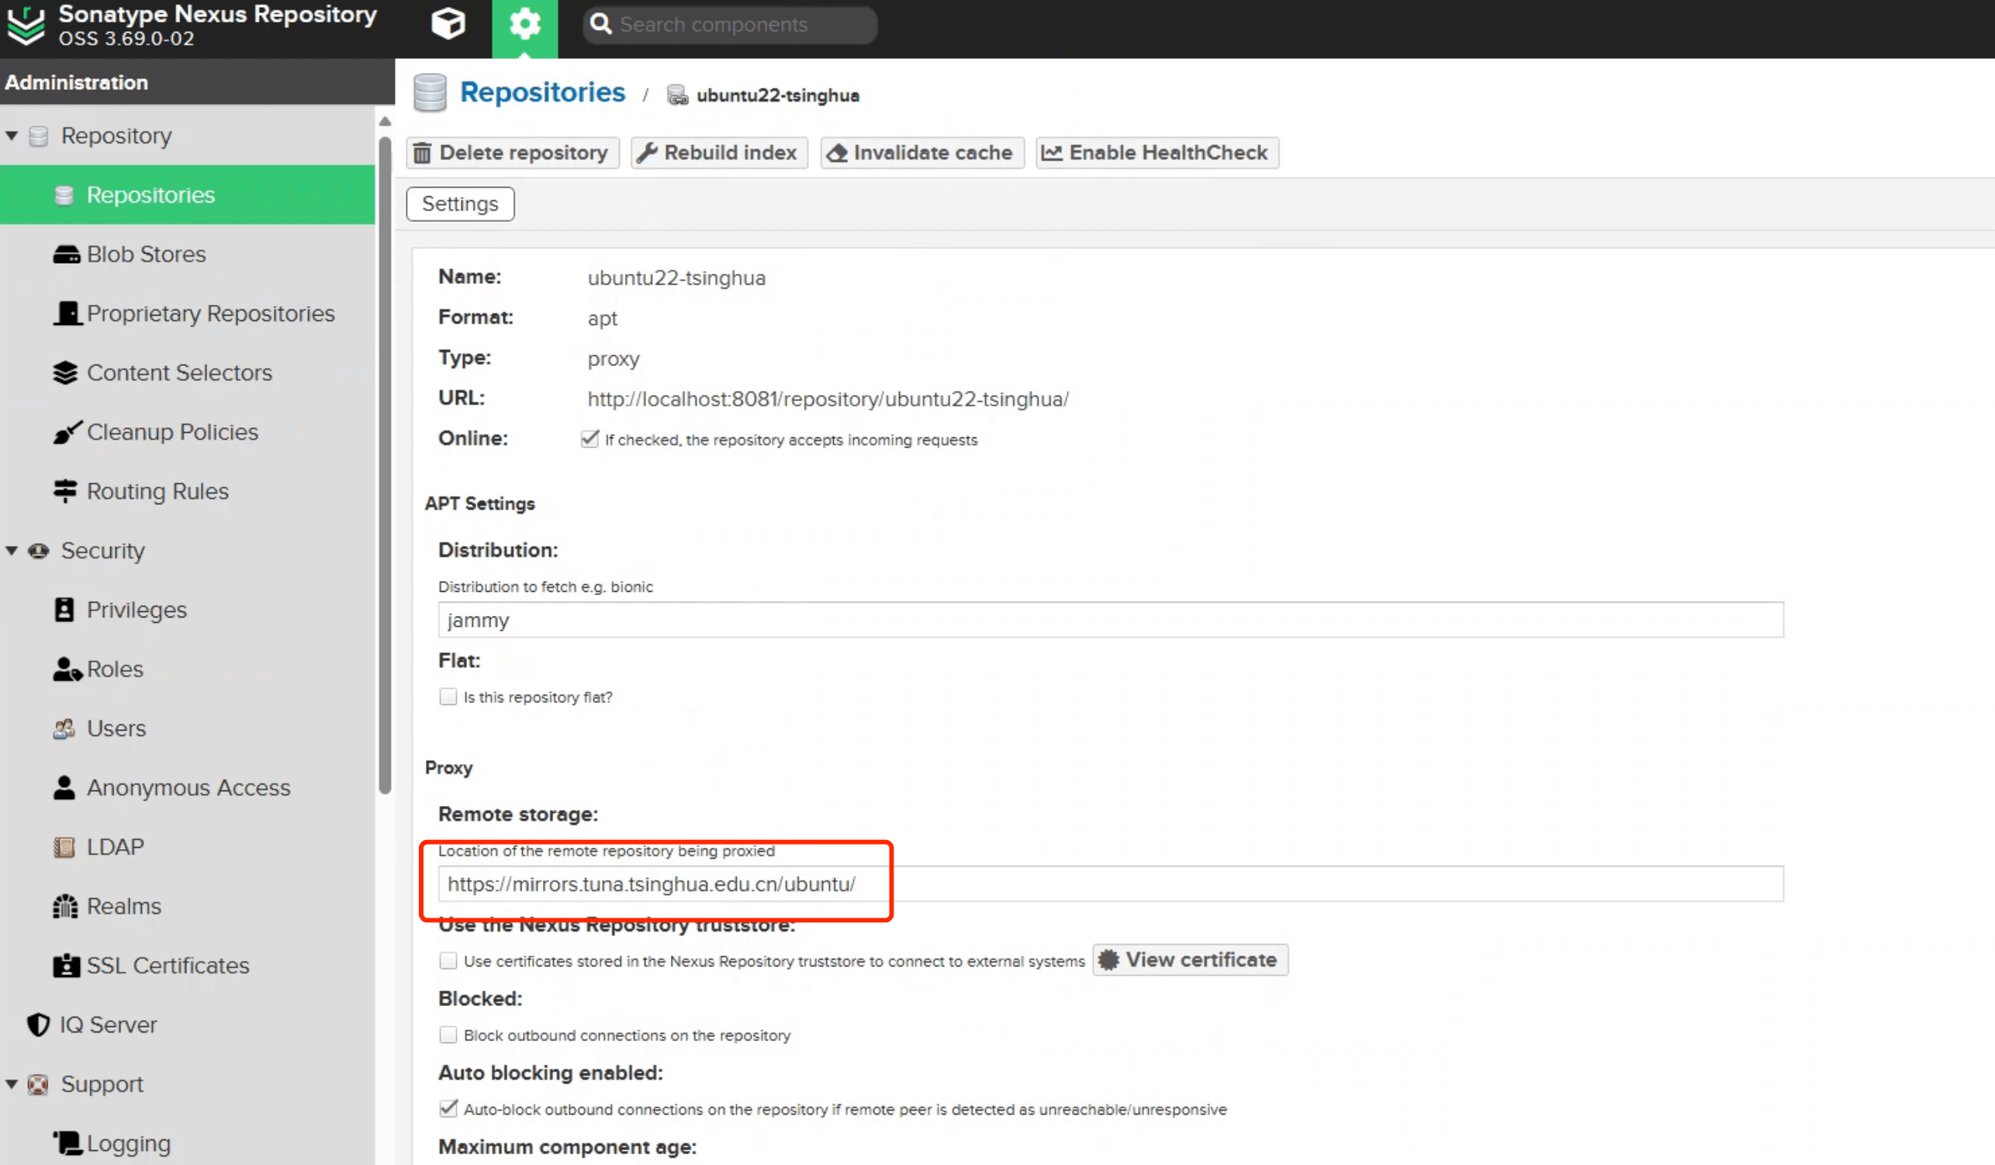Open Routing Rules page
The height and width of the screenshot is (1165, 1995).
[x=157, y=492]
